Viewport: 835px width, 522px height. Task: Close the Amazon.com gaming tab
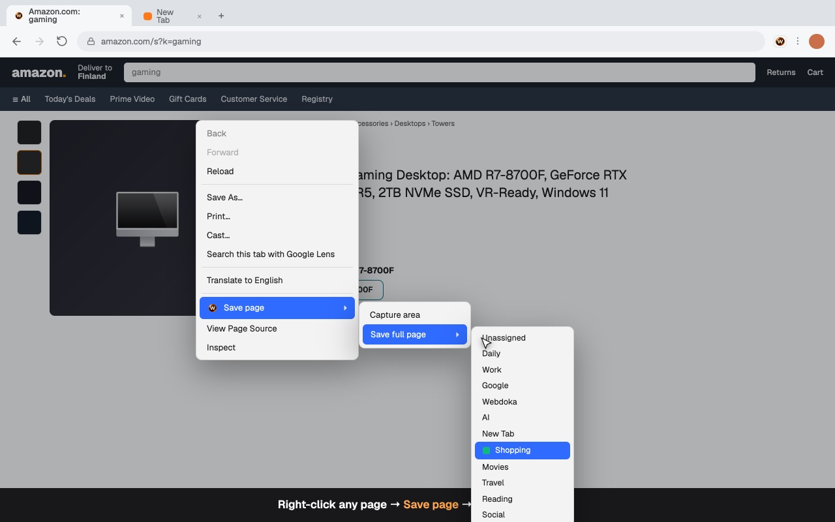click(121, 16)
